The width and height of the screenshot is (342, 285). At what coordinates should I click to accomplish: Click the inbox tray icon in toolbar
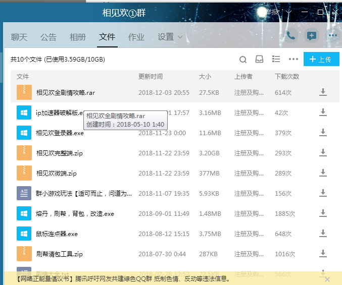click(259, 60)
